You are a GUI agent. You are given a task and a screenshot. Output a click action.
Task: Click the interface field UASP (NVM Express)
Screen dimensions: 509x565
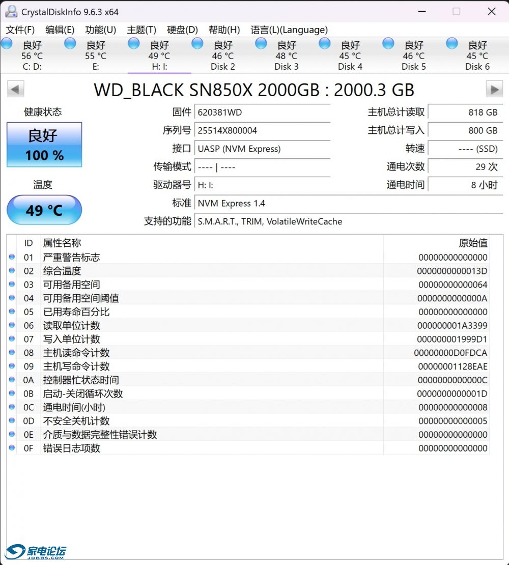click(262, 149)
